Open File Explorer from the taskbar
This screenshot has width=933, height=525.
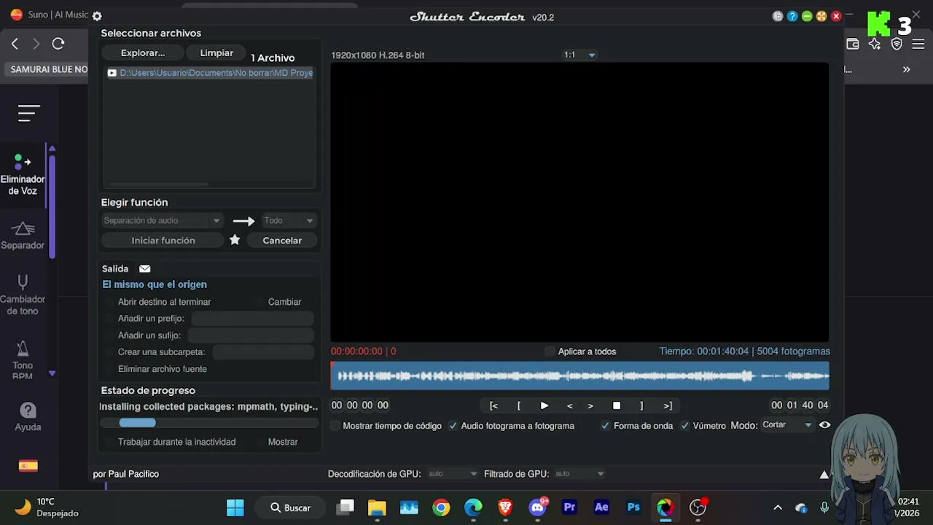(x=377, y=507)
